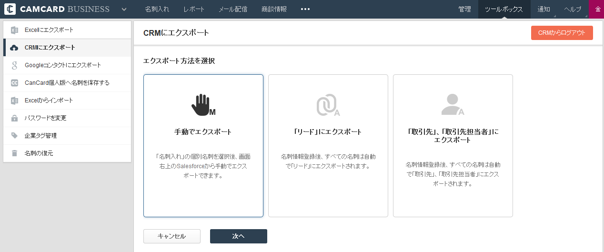Image resolution: width=604 pixels, height=252 pixels.
Task: Select the manual export hand option
Action: click(x=203, y=146)
